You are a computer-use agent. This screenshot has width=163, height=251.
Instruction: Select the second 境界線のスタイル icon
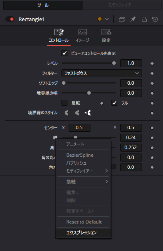coord(77,113)
